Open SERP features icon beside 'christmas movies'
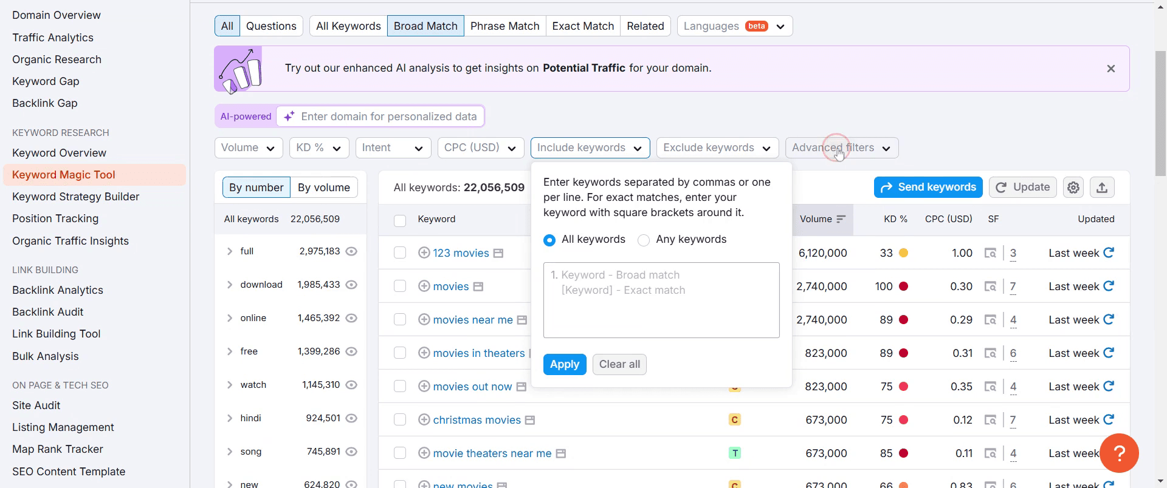Image resolution: width=1167 pixels, height=488 pixels. point(530,420)
